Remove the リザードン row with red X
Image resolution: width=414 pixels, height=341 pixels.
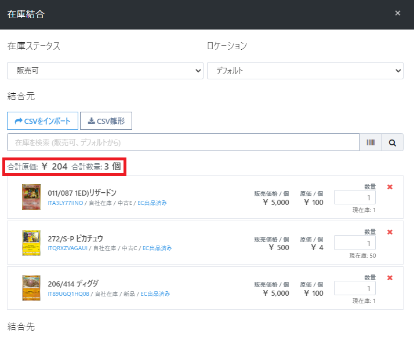(390, 187)
